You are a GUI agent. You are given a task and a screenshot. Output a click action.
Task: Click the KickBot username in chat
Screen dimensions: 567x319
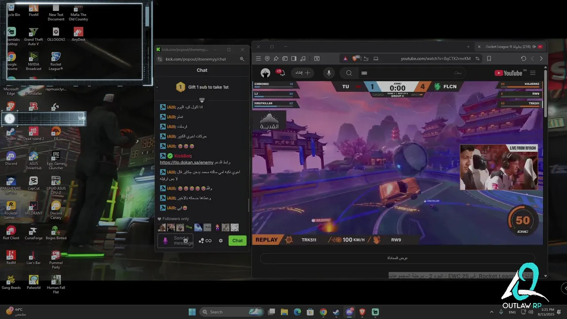pyautogui.click(x=183, y=156)
